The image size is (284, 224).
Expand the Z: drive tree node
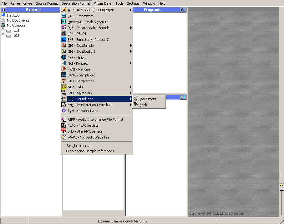[3, 35]
